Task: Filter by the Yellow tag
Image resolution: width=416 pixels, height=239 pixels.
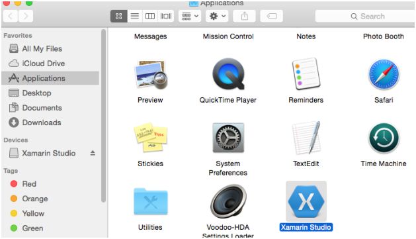Action: 50,213
